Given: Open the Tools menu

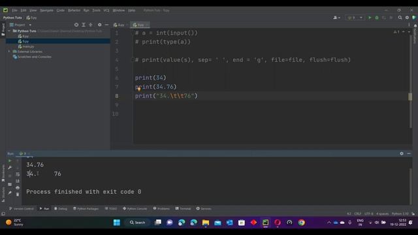Looking at the screenshot, I should tap(96, 10).
